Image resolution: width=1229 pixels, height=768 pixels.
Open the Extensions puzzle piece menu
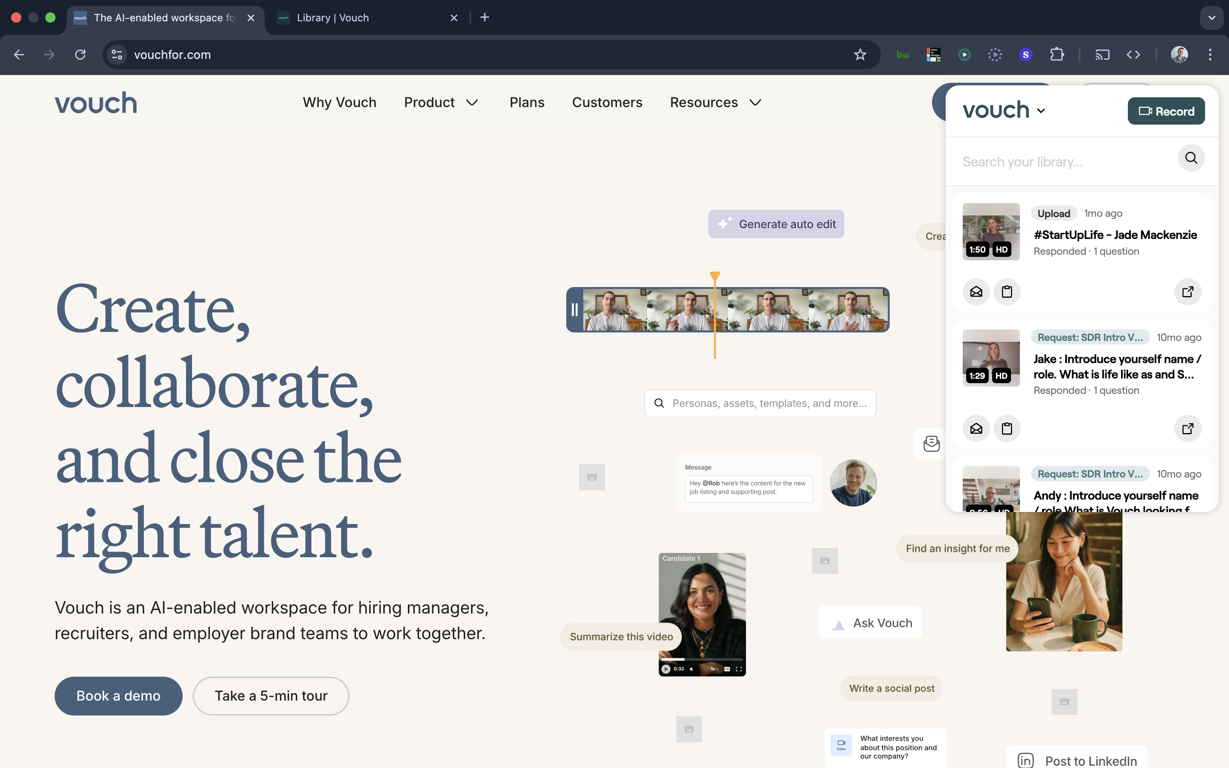coord(1057,54)
